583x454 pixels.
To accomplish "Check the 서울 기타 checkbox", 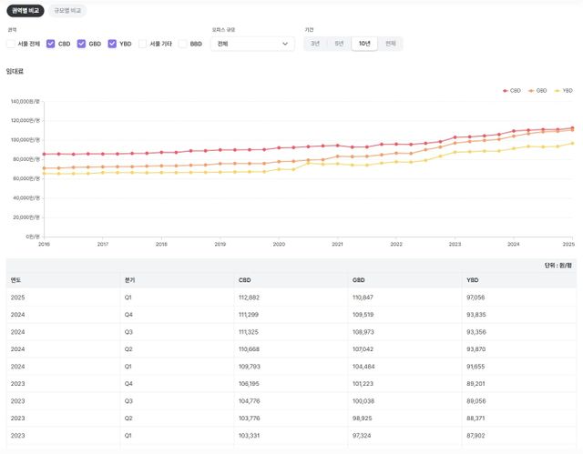I will [x=143, y=44].
